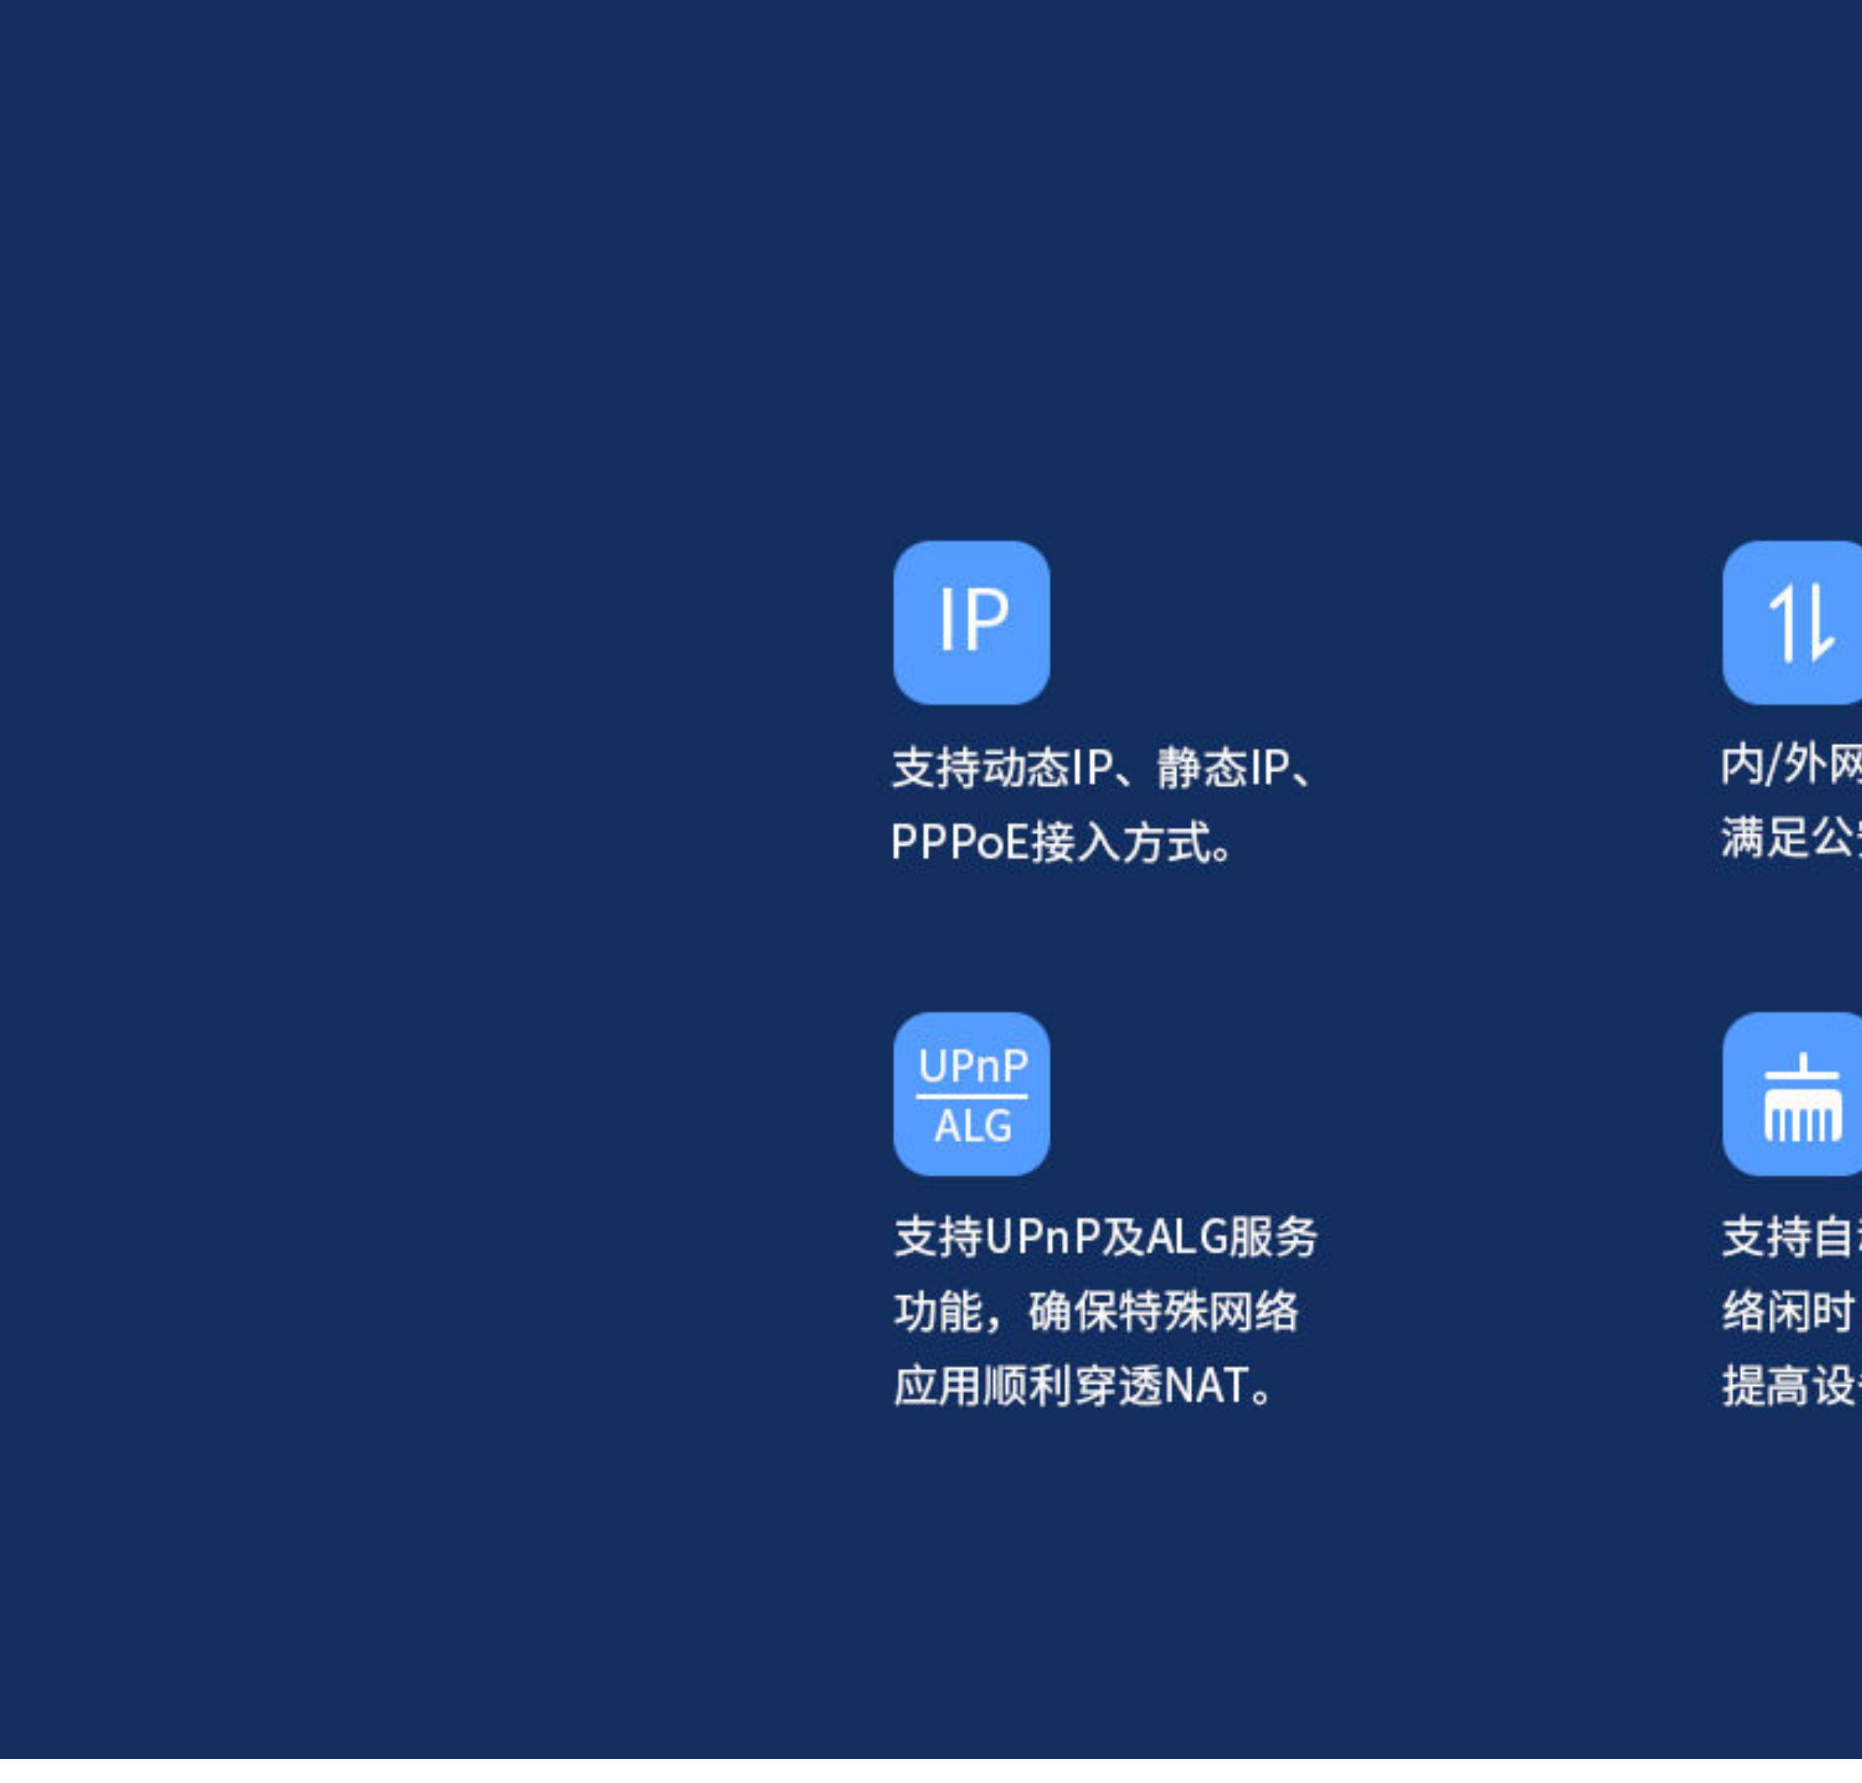Click the 内/外网 text at right
This screenshot has width=1862, height=1783.
pyautogui.click(x=1791, y=765)
